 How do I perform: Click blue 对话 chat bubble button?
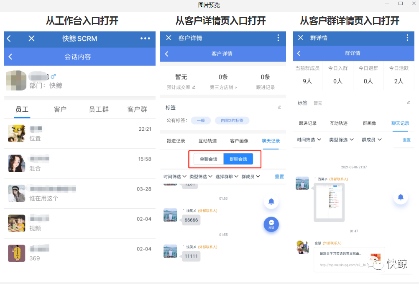271,224
